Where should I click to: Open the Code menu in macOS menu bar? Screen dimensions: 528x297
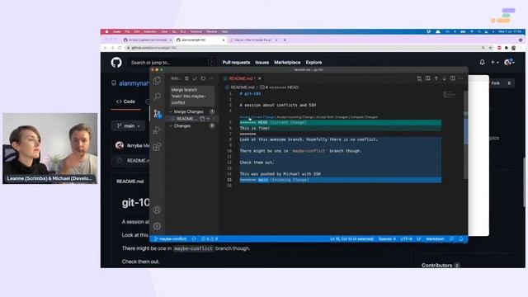click(x=117, y=31)
